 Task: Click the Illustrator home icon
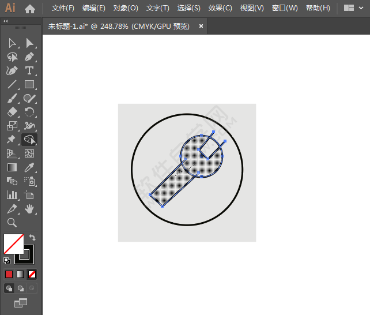[x=30, y=9]
